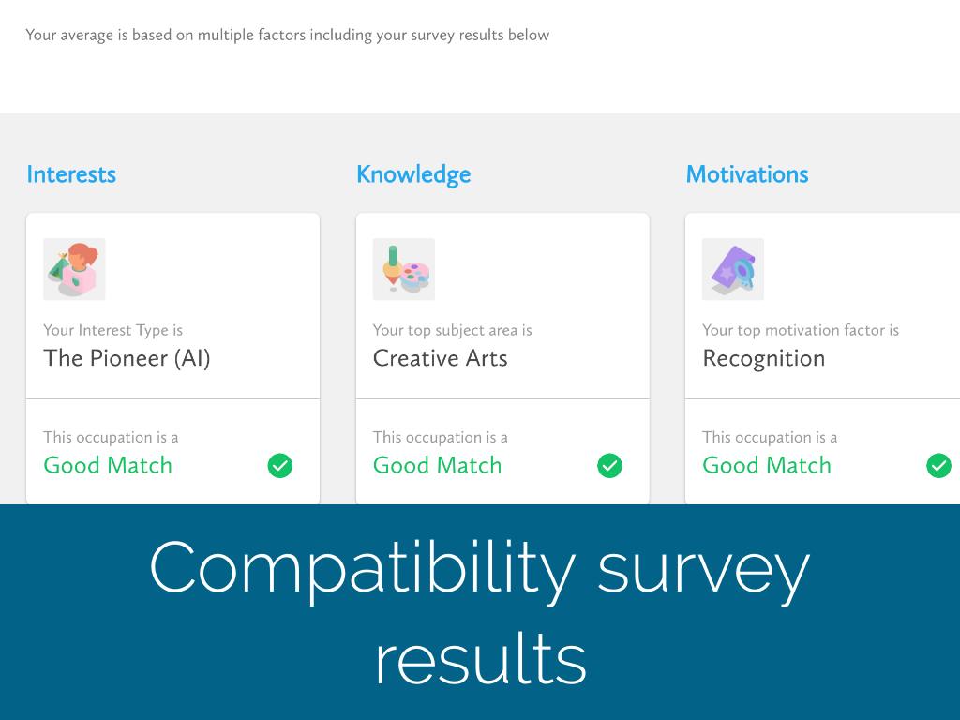Click the Recognition motivation icon
This screenshot has width=960, height=720.
pos(733,269)
